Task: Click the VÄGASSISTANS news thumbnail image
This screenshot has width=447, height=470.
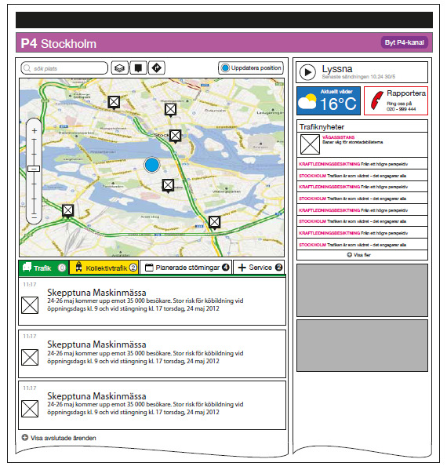Action: [310, 144]
